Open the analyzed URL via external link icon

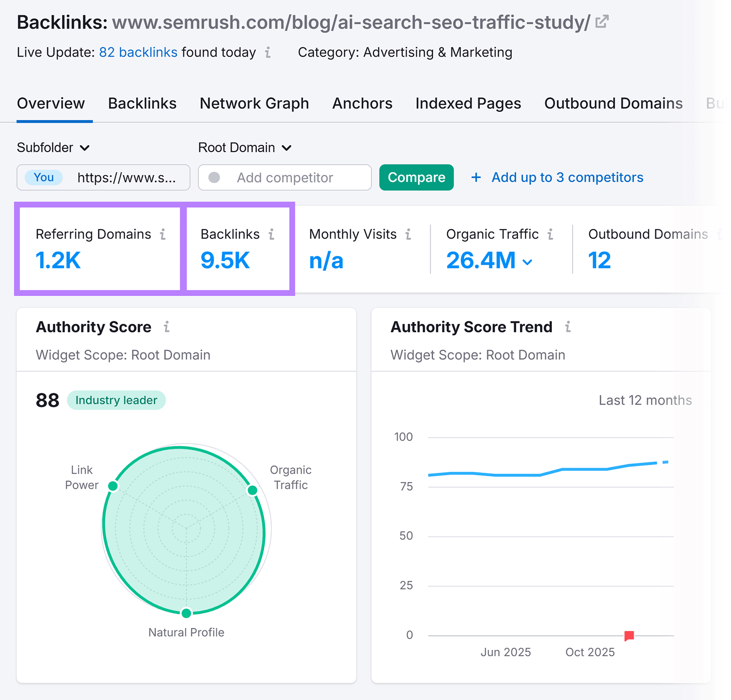[x=602, y=21]
